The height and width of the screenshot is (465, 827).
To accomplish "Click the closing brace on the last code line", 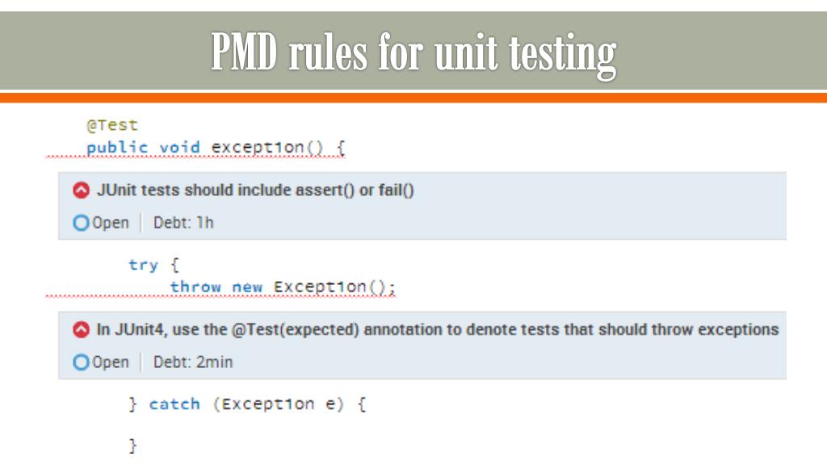I will point(133,445).
